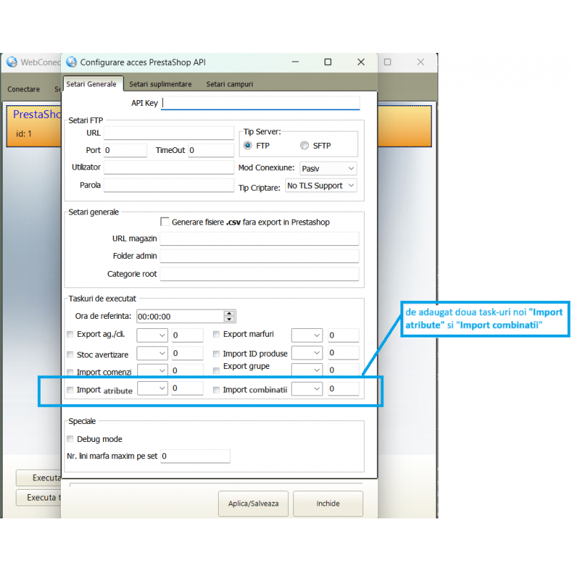
Task: Close the Configurare acces PrestaShop dialog
Action: (x=360, y=62)
